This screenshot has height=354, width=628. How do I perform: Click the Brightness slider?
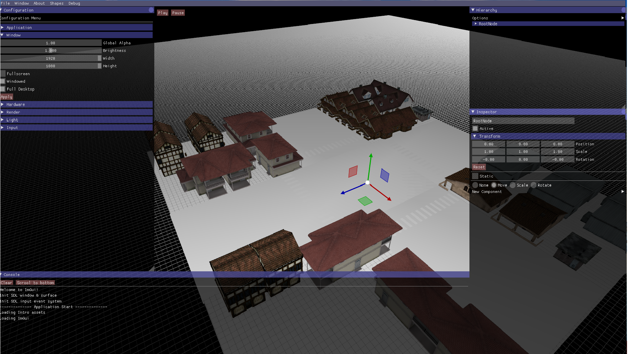click(51, 51)
